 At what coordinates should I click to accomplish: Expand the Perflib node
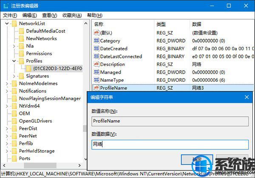(7, 144)
